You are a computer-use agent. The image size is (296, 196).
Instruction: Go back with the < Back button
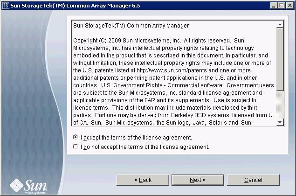pos(143,180)
